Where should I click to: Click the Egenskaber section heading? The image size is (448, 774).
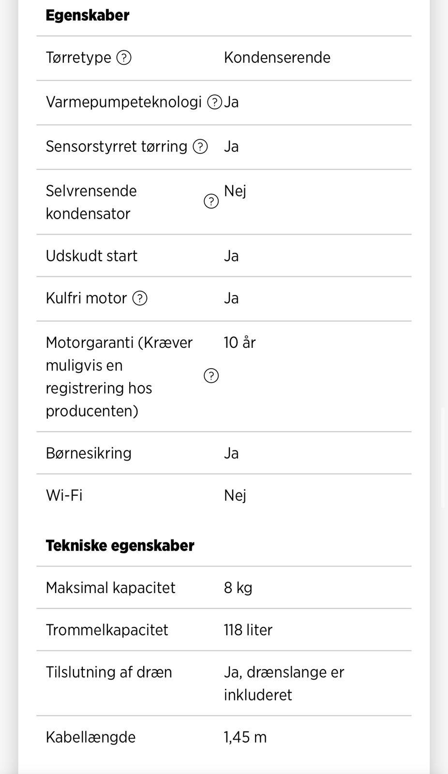point(88,15)
